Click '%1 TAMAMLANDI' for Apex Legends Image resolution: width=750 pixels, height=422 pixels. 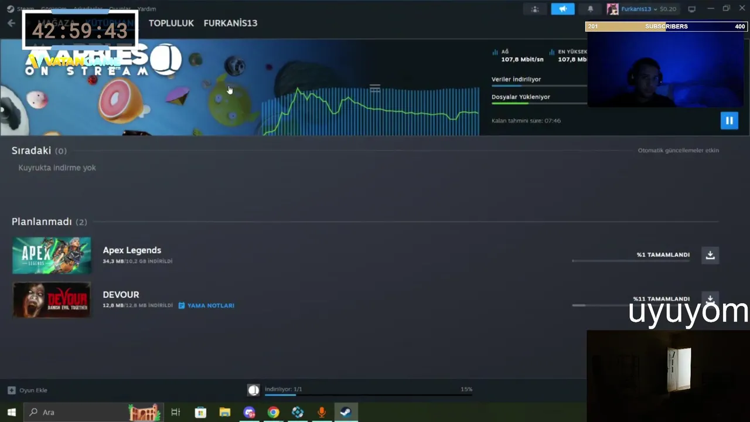[x=663, y=255]
